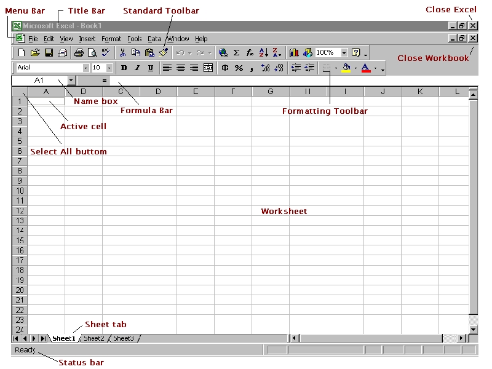The width and height of the screenshot is (492, 369).
Task: Click the Paste clipboard icon
Action: pyautogui.click(x=149, y=52)
